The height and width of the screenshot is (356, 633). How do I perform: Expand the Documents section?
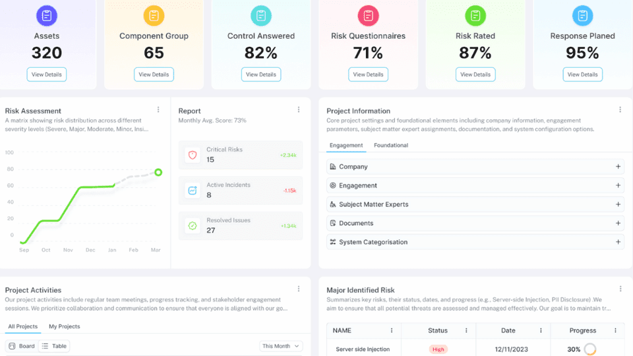(618, 223)
